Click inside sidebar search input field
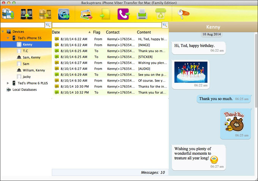 22,25
